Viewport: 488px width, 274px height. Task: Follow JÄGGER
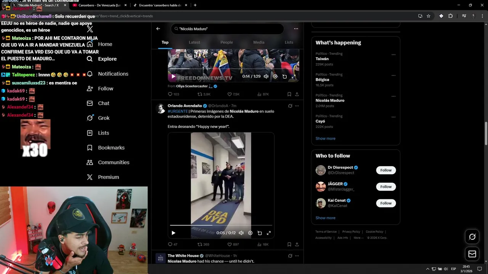pos(386,186)
